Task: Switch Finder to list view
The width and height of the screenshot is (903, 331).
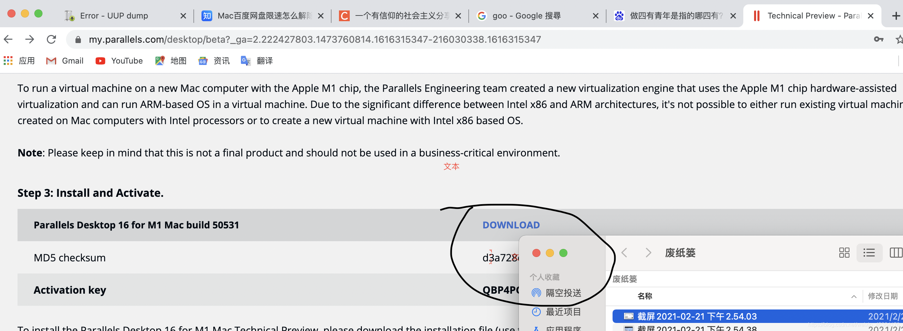Action: point(869,253)
